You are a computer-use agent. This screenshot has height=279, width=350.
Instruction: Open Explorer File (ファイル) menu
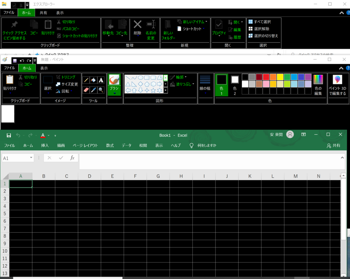click(x=9, y=13)
